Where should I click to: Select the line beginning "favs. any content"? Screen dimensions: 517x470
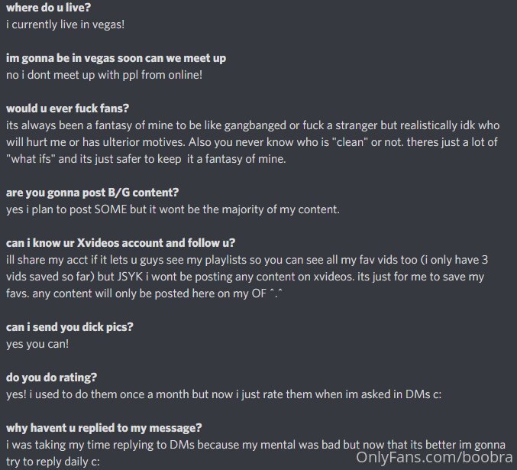click(144, 293)
